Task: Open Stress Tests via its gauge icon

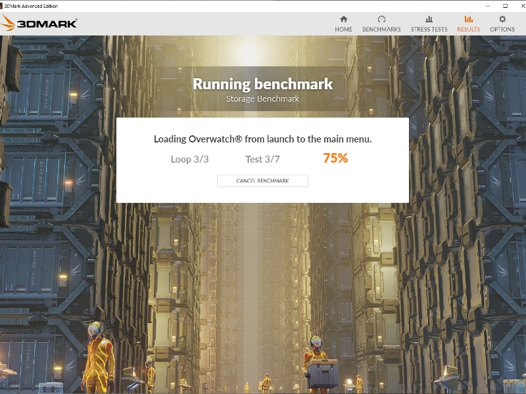Action: tap(430, 20)
